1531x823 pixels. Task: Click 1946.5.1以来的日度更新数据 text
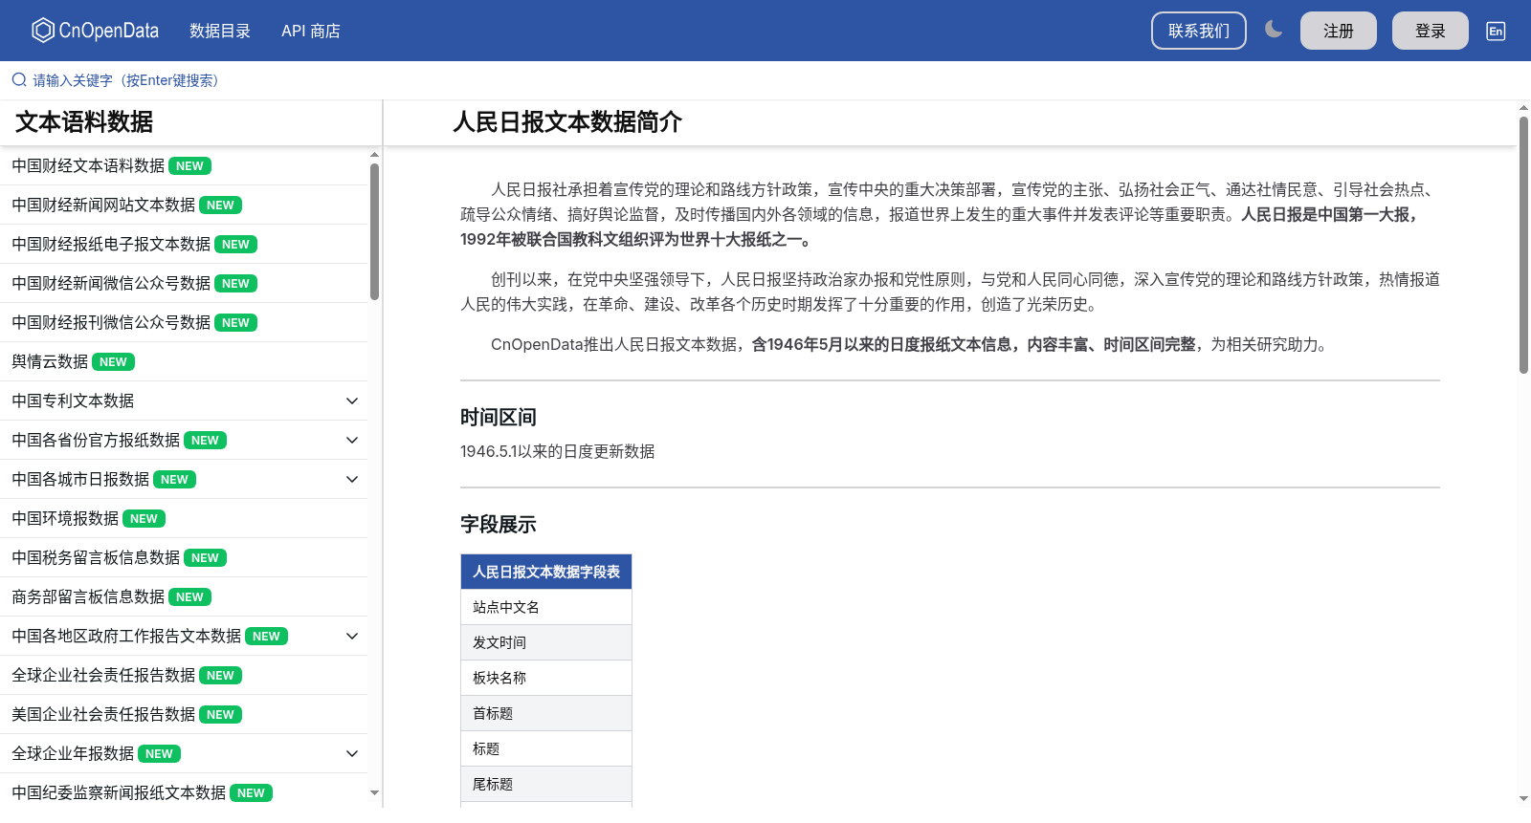point(557,451)
